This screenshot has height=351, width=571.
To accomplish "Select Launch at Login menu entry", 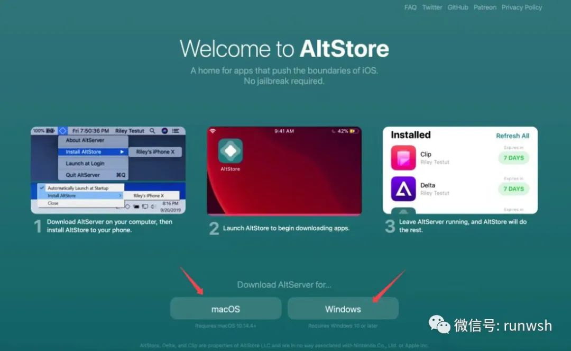I will coord(93,163).
